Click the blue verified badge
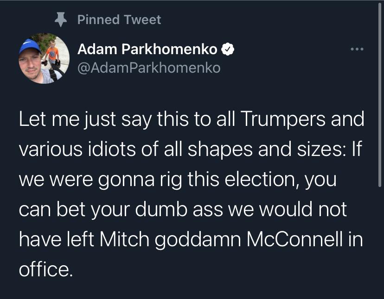Screen dimensions: 384x299 226,49
